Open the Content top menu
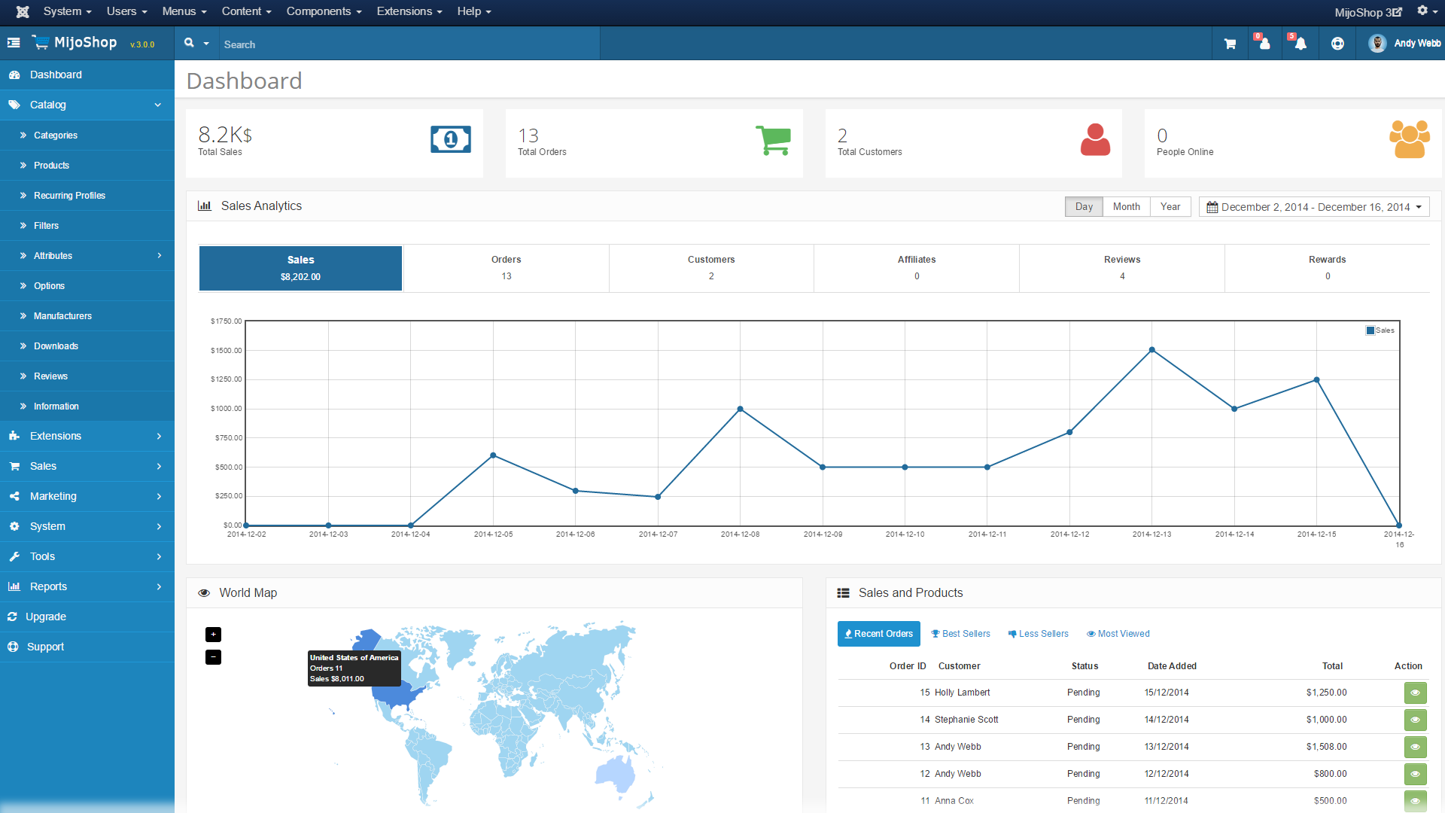Screen dimensions: 1445x813 click(246, 11)
